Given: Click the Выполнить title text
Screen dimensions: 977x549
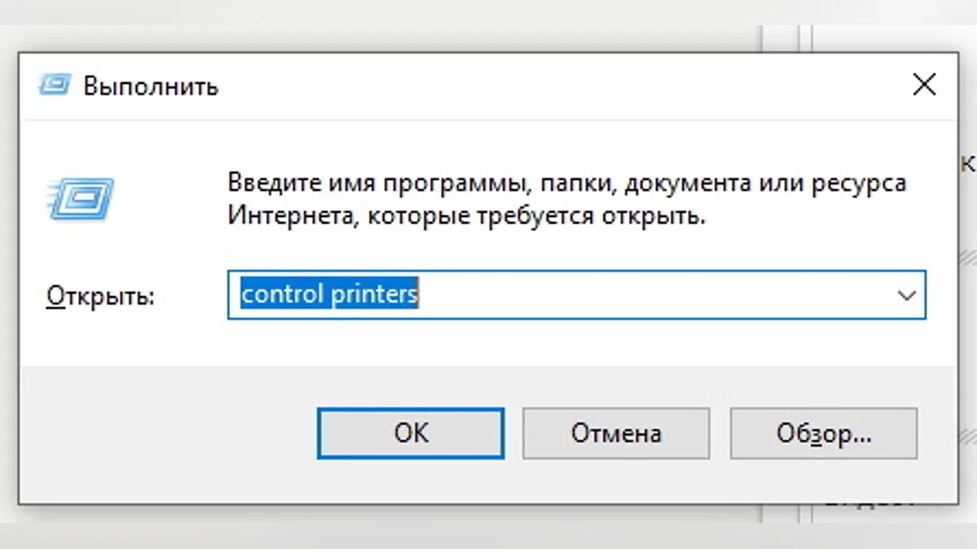Looking at the screenshot, I should [x=151, y=86].
